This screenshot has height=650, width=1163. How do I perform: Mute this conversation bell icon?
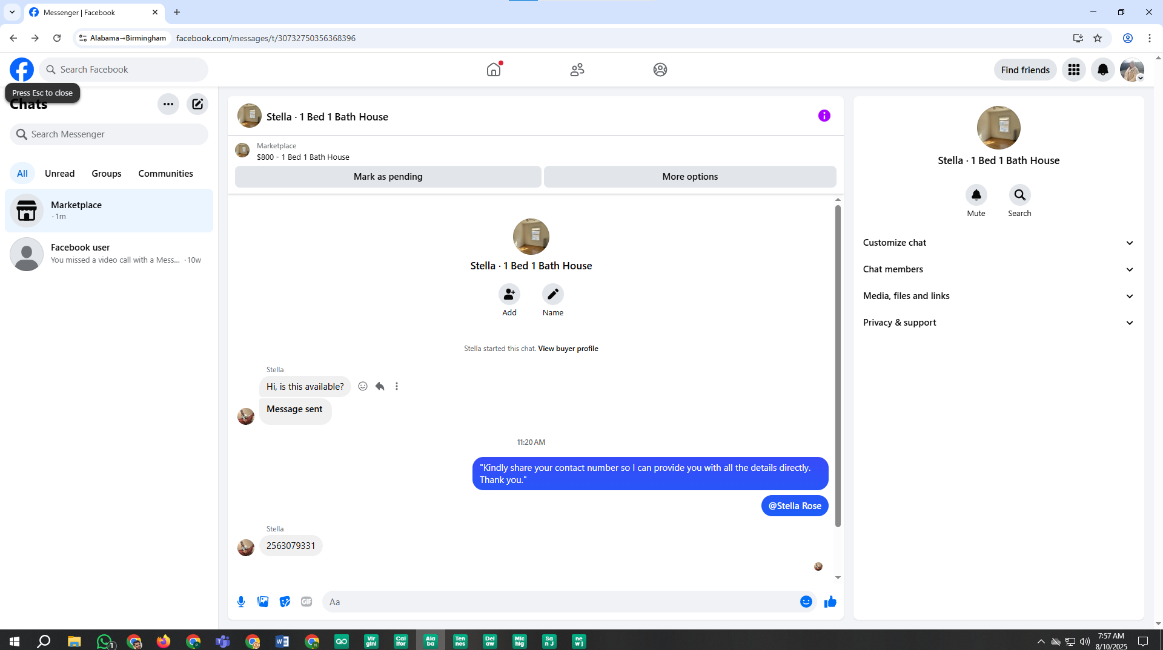coord(976,195)
